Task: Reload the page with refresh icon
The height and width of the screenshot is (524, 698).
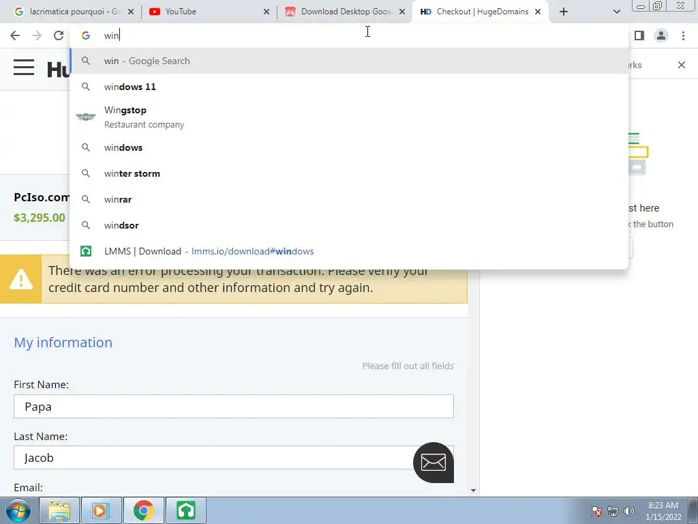Action: pos(59,35)
